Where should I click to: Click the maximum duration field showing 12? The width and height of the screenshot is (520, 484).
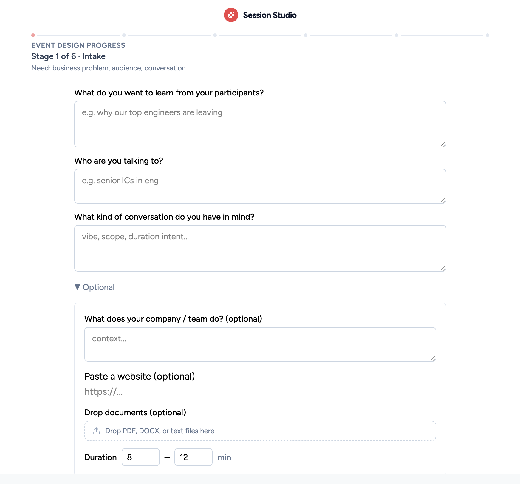coord(194,457)
